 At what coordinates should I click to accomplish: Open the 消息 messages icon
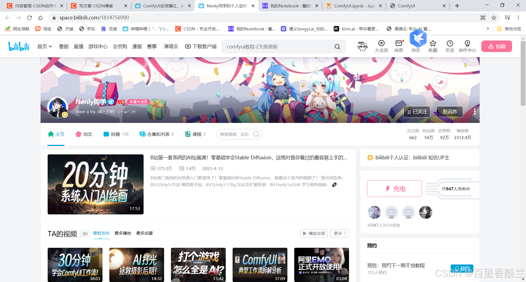tap(399, 46)
